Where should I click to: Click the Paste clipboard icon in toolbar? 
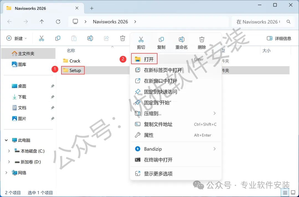74,38
